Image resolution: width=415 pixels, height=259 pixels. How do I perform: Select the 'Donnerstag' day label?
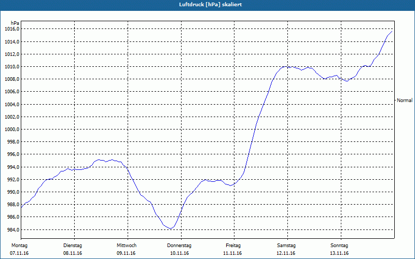(x=179, y=246)
